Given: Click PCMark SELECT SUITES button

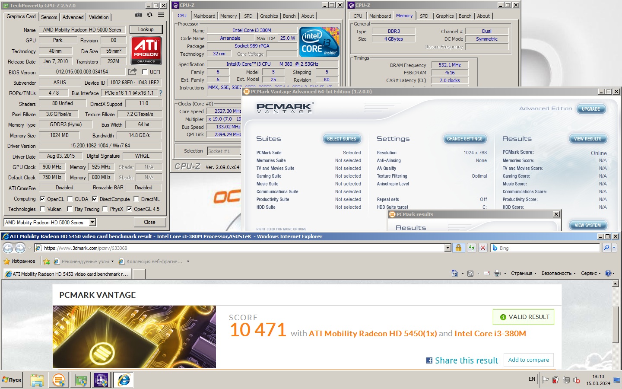Looking at the screenshot, I should pyautogui.click(x=342, y=139).
